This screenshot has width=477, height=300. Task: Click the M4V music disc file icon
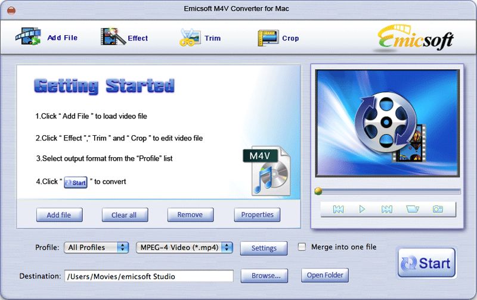267,171
